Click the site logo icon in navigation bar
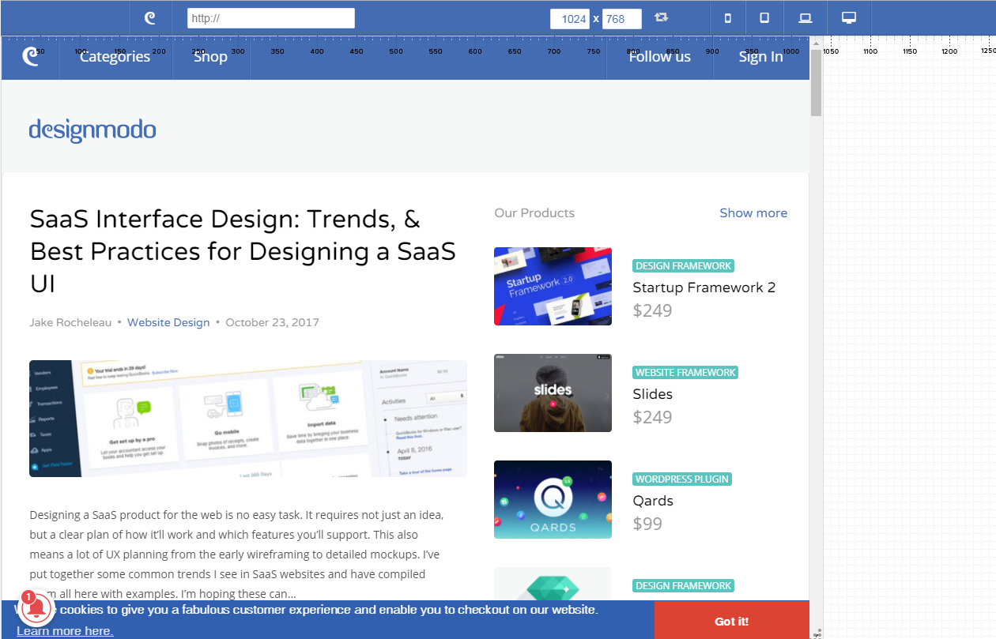This screenshot has height=639, width=996. [30, 56]
